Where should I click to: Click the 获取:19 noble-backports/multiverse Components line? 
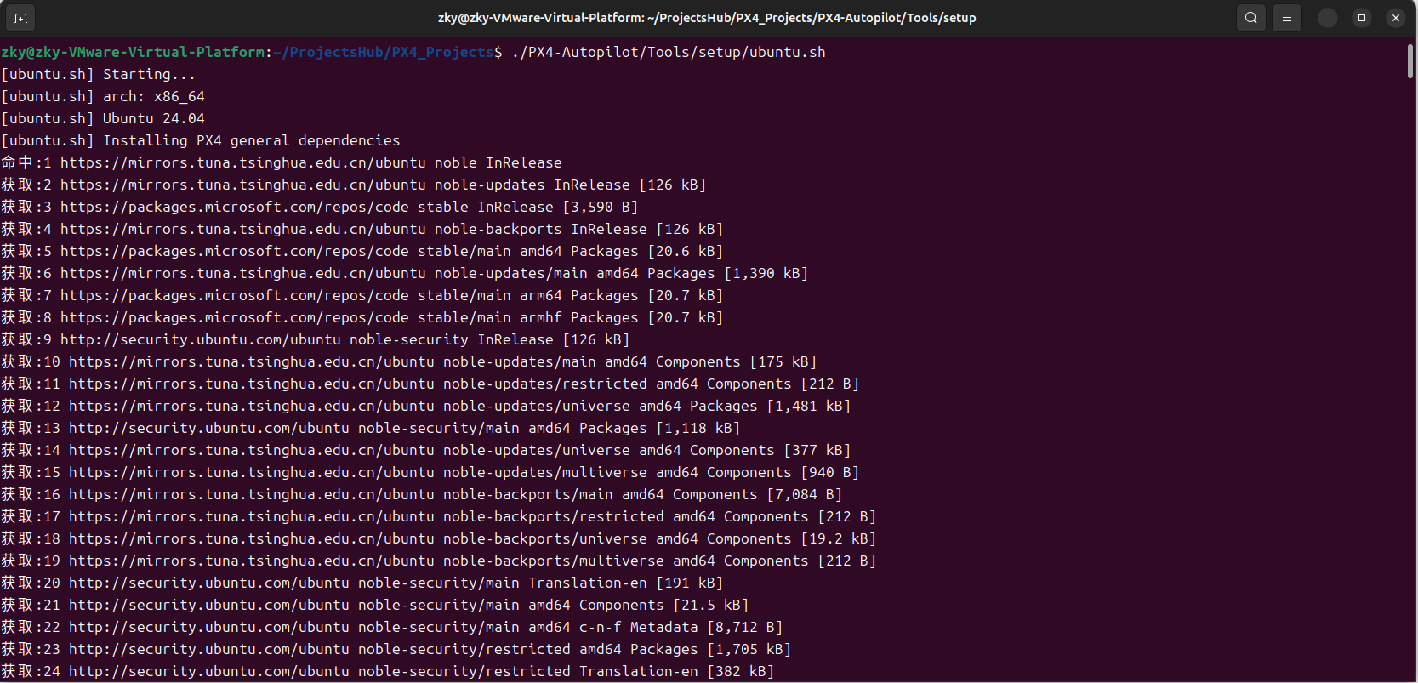(439, 561)
